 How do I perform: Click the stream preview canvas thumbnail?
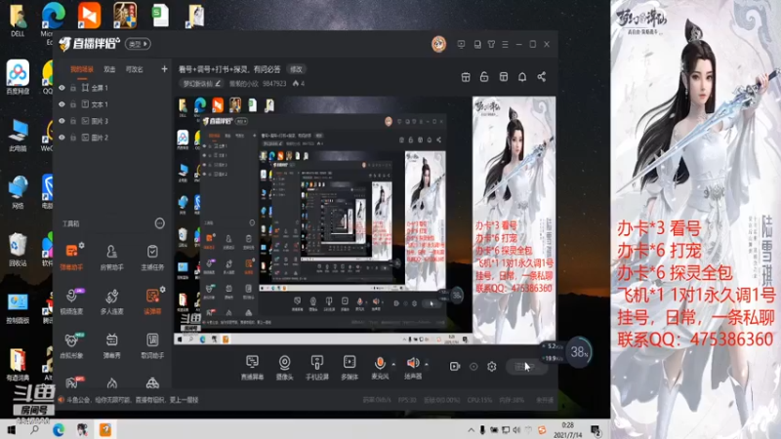pos(364,220)
